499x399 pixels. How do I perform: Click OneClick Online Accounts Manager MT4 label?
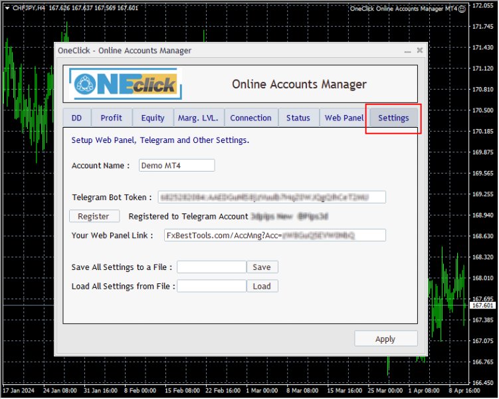(x=403, y=9)
